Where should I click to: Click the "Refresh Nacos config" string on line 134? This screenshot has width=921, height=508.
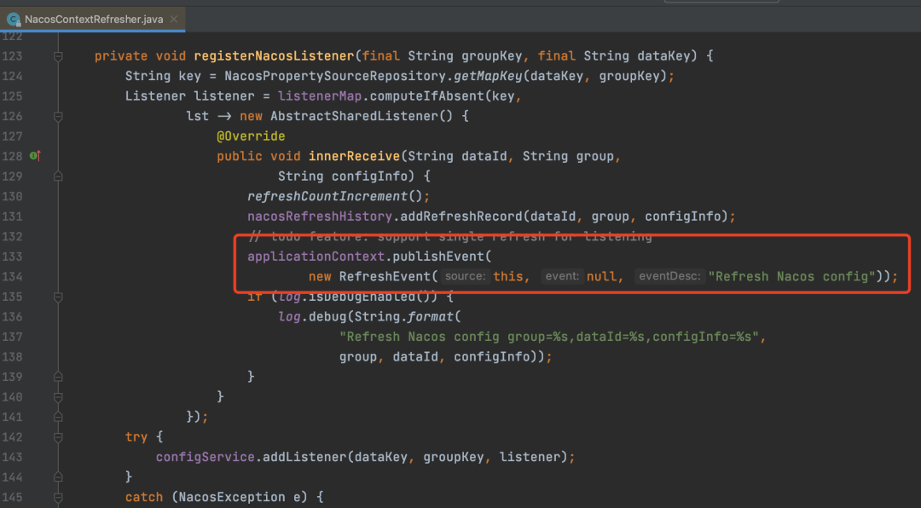tap(791, 277)
